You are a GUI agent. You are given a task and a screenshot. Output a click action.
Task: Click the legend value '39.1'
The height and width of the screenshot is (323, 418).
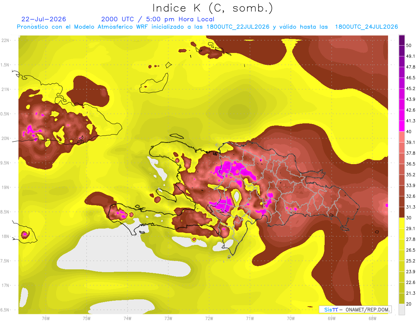tap(411, 142)
